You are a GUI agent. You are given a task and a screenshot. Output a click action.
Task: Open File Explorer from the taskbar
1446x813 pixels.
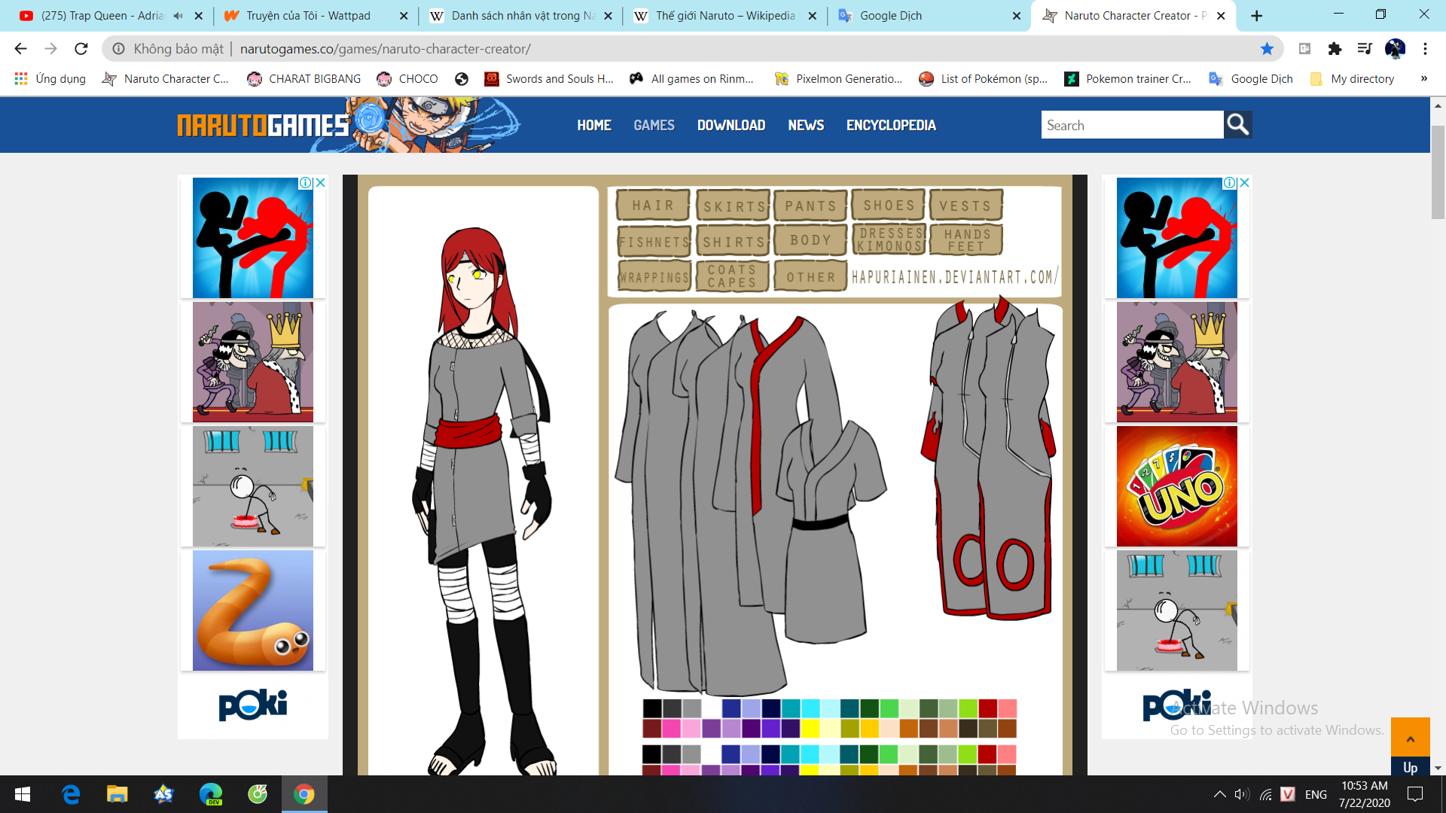[x=117, y=793]
